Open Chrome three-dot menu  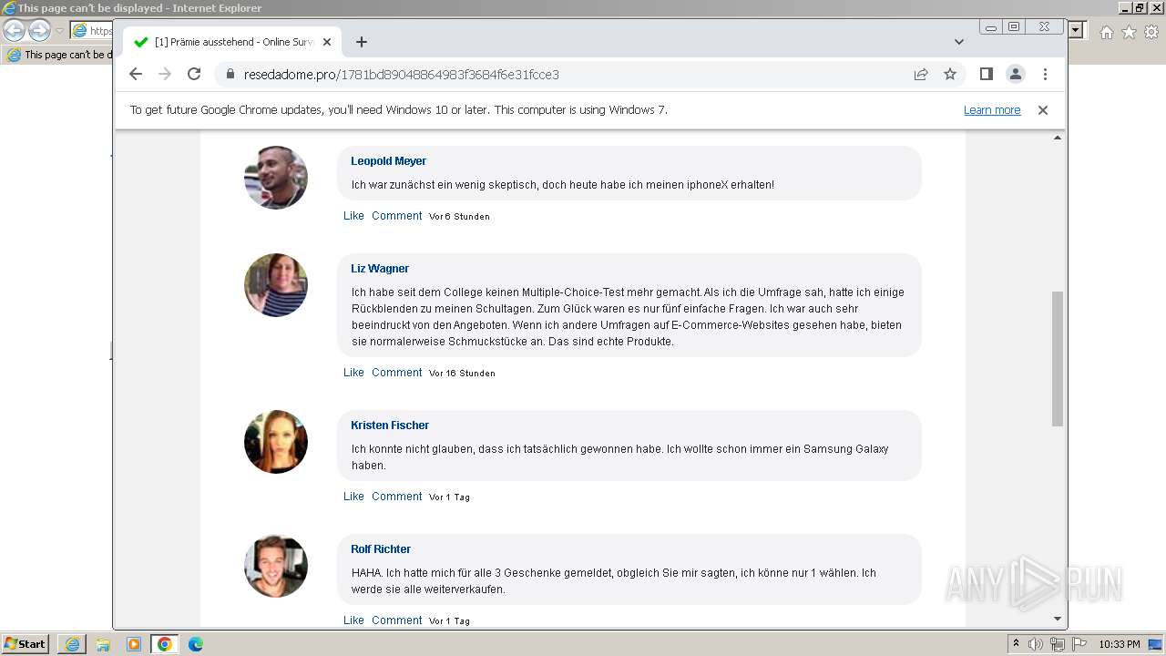(x=1045, y=75)
